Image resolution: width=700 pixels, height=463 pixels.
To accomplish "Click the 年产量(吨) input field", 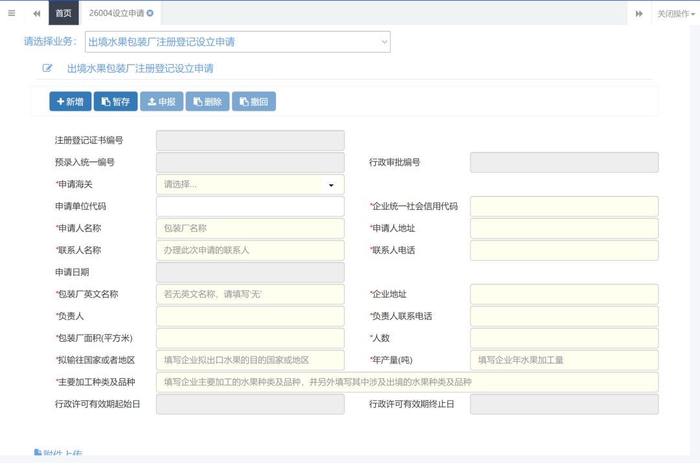I will coord(563,360).
